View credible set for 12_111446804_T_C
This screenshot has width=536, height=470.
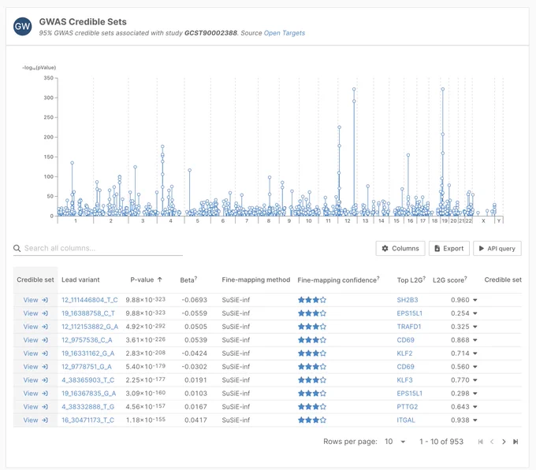click(35, 300)
